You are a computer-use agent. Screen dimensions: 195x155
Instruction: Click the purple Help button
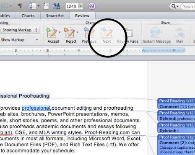(x=92, y=6)
